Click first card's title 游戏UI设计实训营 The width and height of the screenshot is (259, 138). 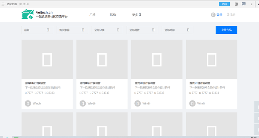coord(35,83)
